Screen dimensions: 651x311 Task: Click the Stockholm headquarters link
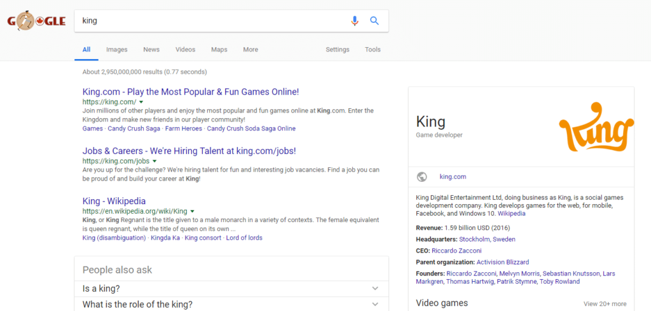(476, 240)
